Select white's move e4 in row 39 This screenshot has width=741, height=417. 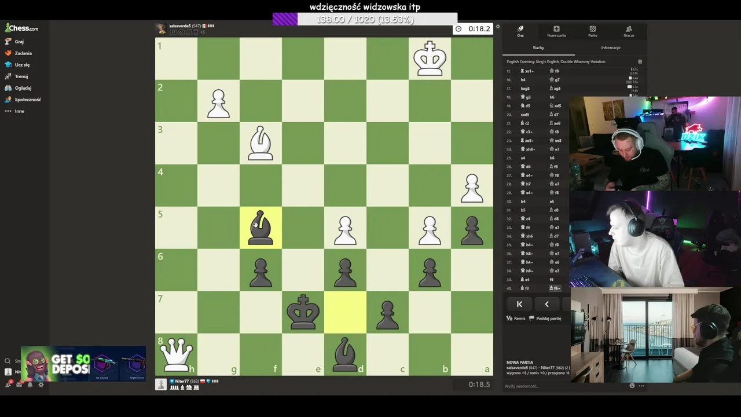[x=524, y=280]
